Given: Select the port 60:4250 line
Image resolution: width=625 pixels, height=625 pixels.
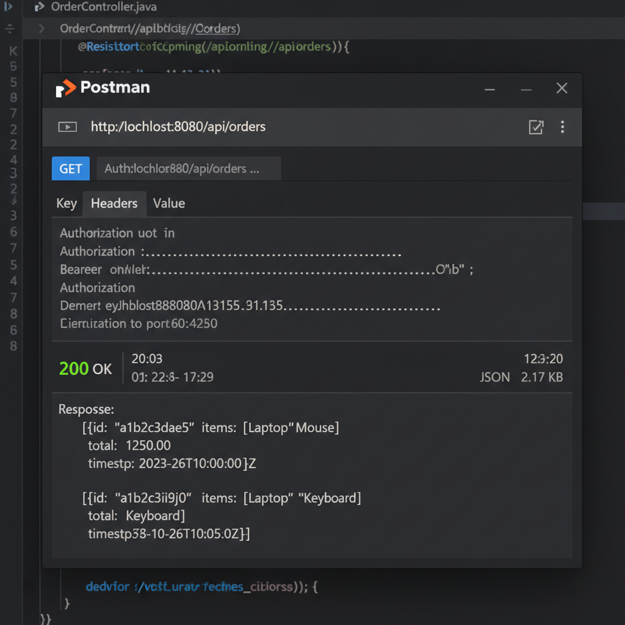Looking at the screenshot, I should pyautogui.click(x=139, y=323).
